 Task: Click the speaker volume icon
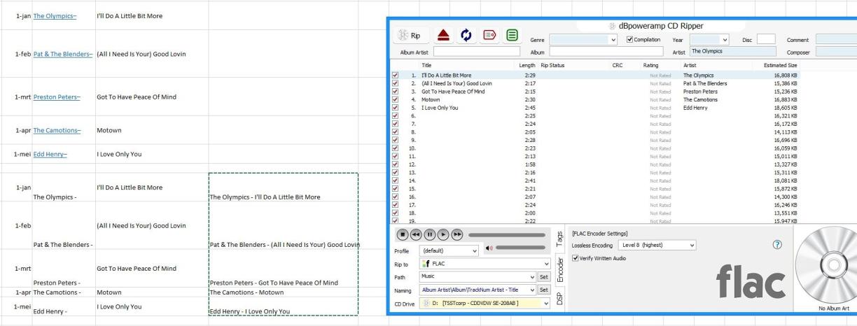(489, 248)
